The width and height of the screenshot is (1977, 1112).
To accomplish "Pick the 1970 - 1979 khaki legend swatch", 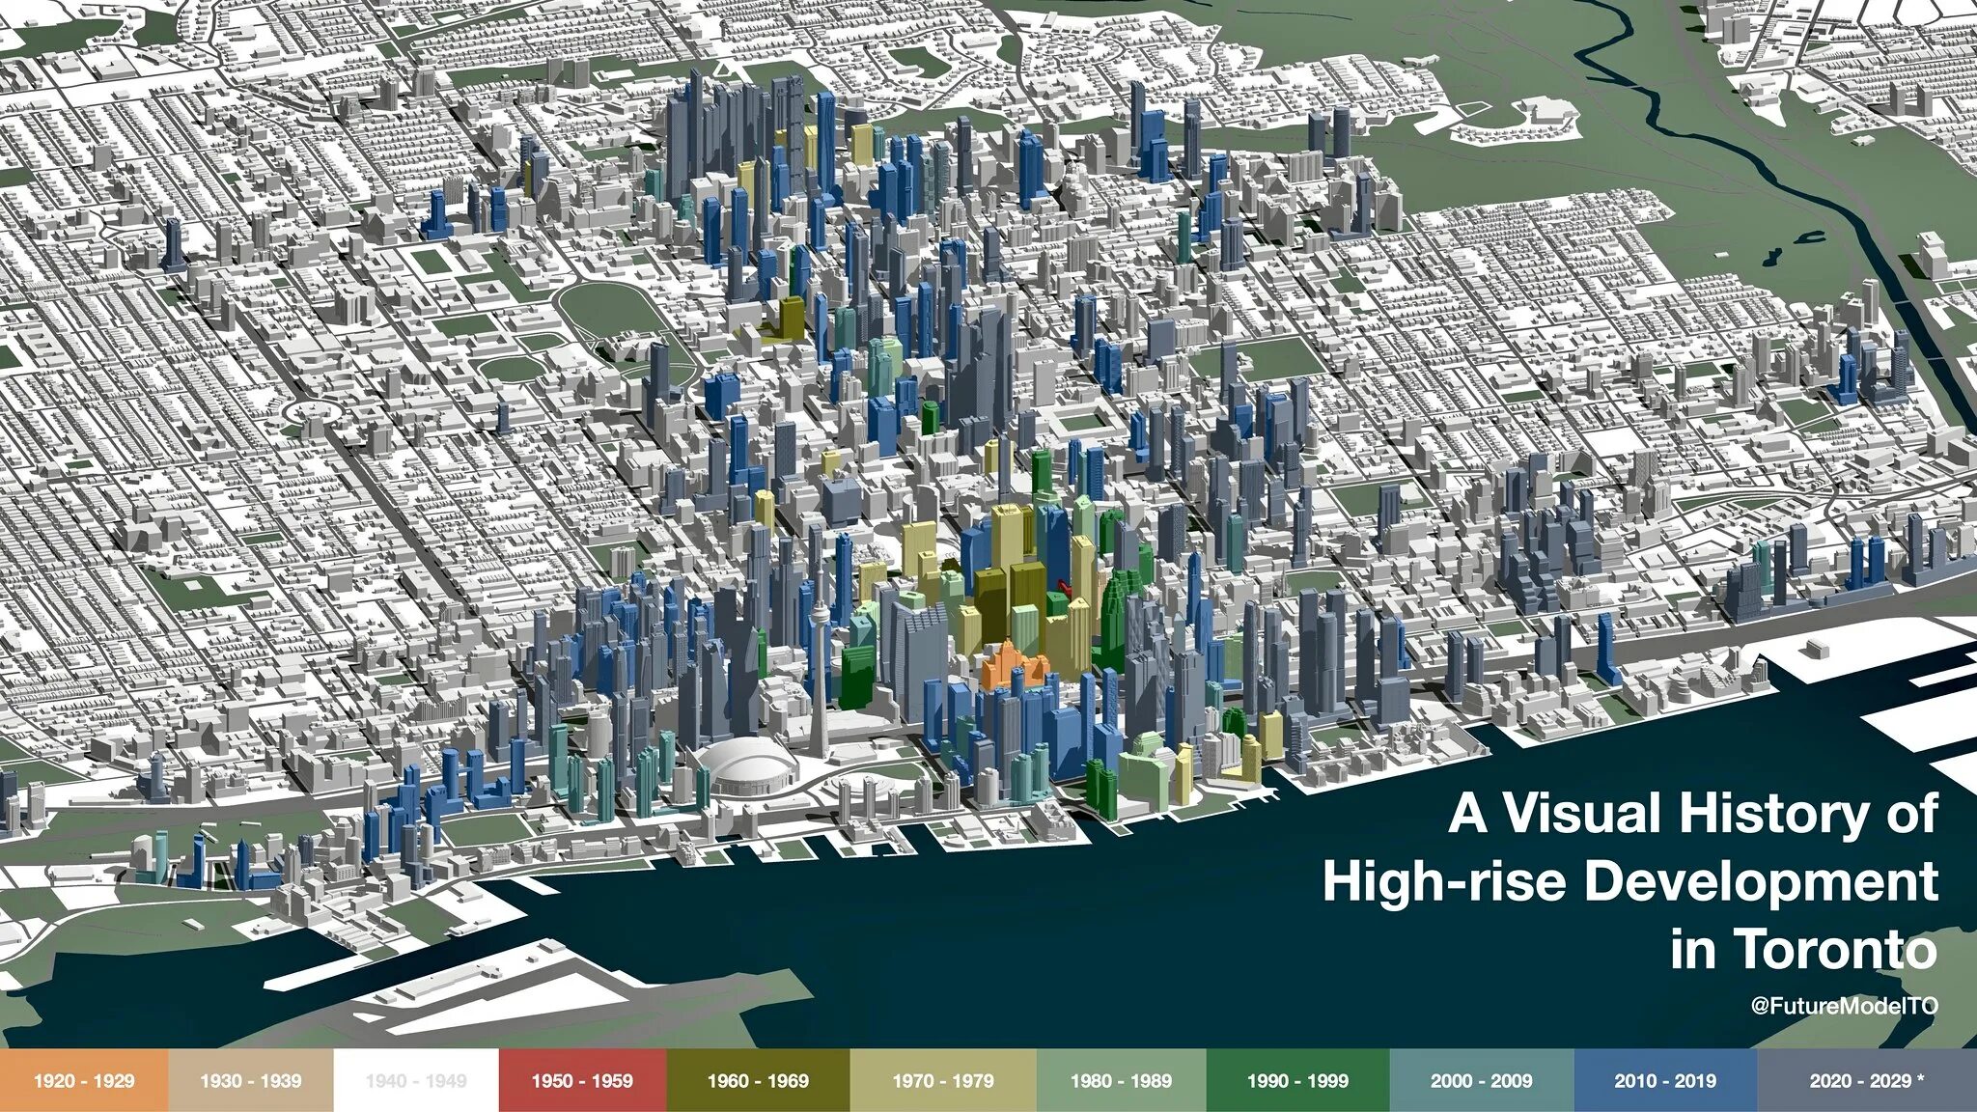I will coord(943,1080).
